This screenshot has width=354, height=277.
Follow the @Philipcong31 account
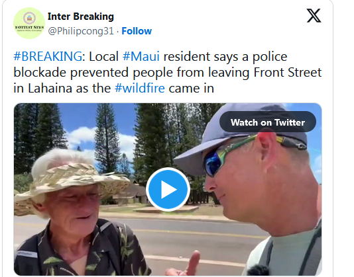click(x=137, y=31)
